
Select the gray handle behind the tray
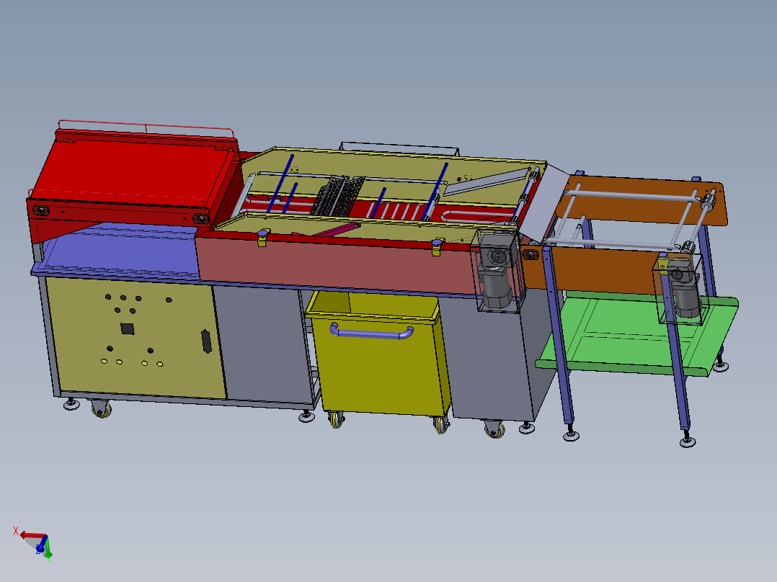tap(399, 148)
